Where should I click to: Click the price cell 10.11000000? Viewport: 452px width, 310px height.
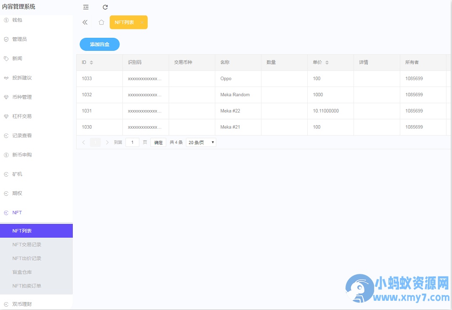pyautogui.click(x=331, y=111)
